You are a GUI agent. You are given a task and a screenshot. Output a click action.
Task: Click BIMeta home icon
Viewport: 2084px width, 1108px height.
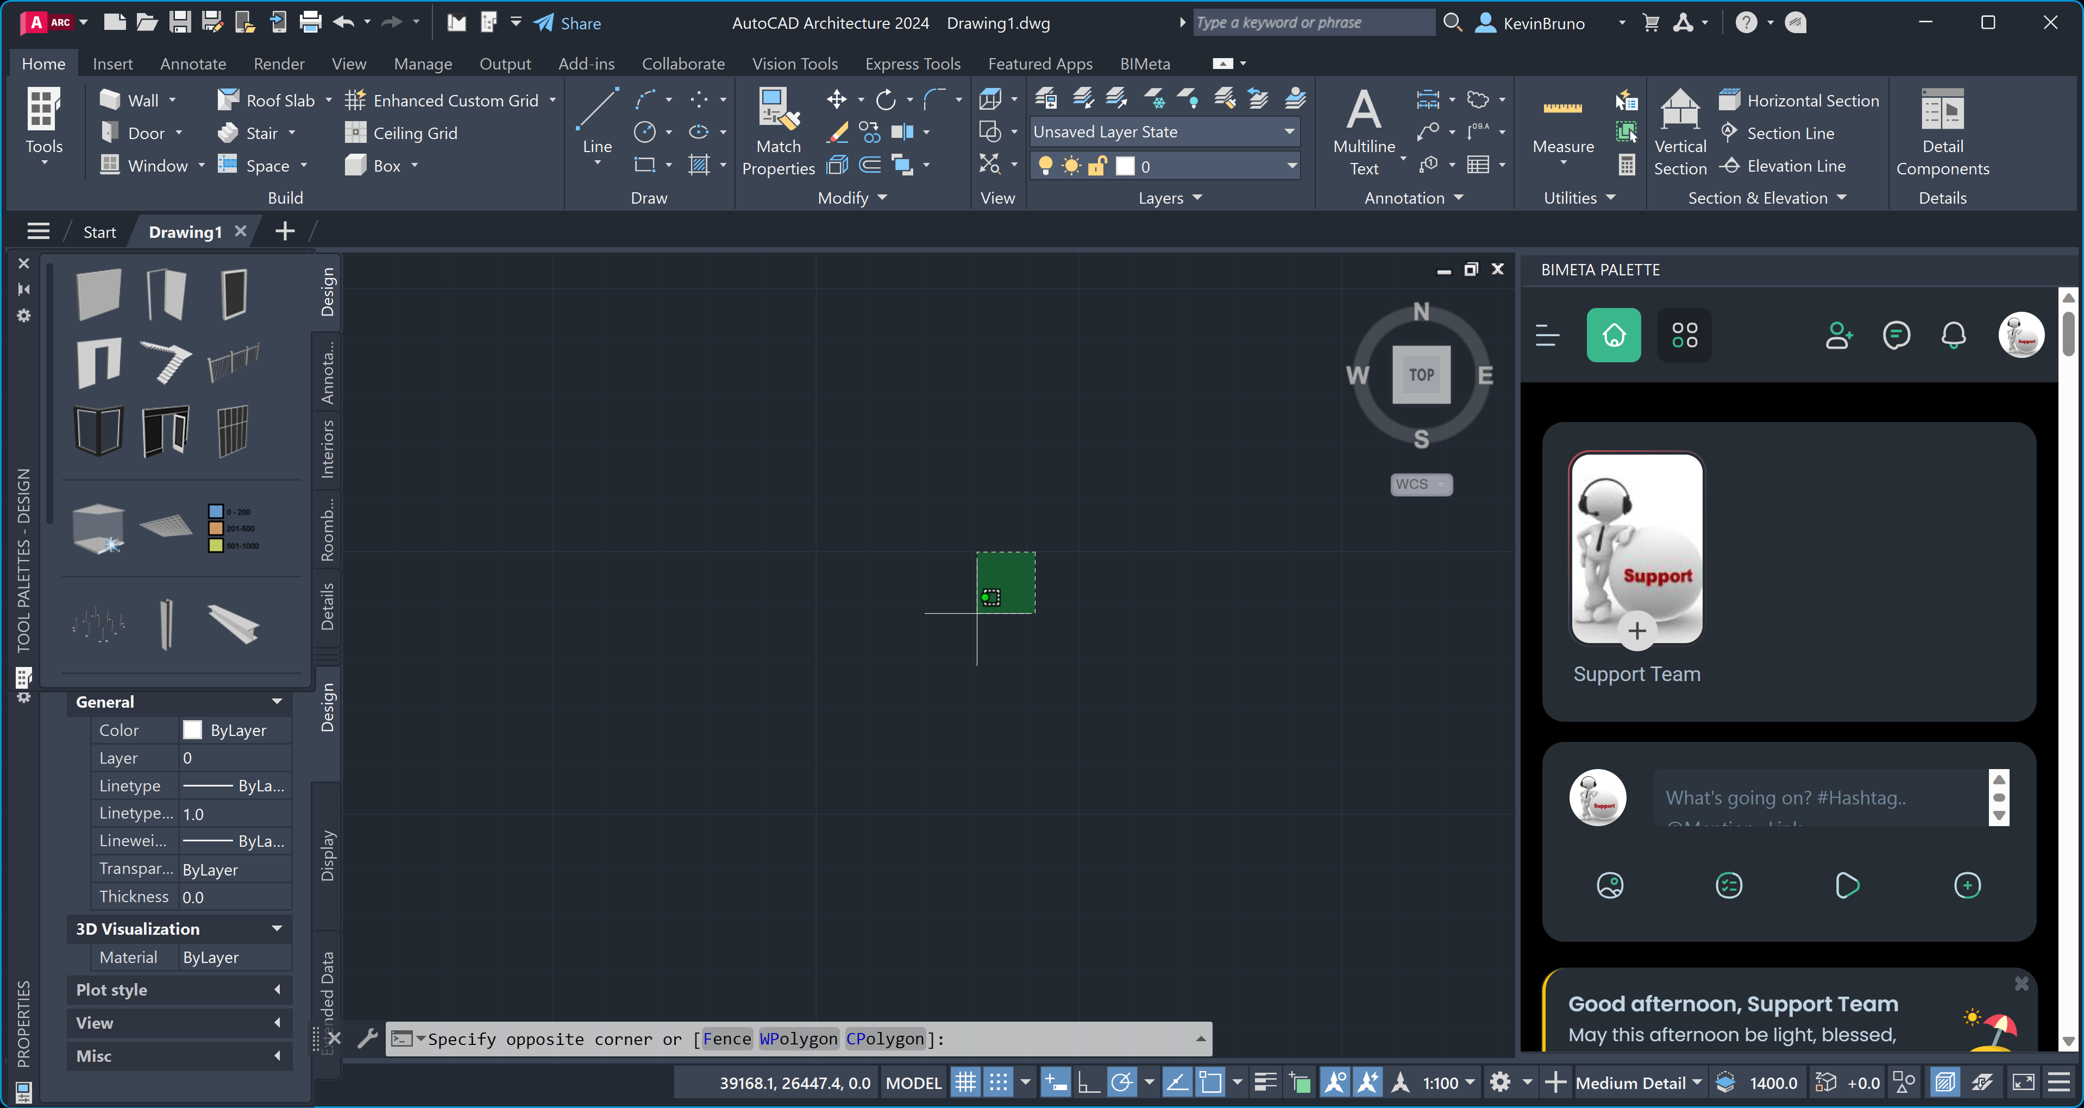pos(1613,335)
